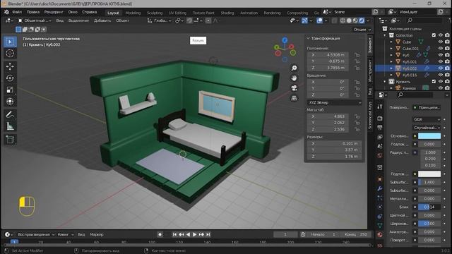Hide Куб.002 via eye icon
This screenshot has height=254, width=452.
tap(441, 68)
